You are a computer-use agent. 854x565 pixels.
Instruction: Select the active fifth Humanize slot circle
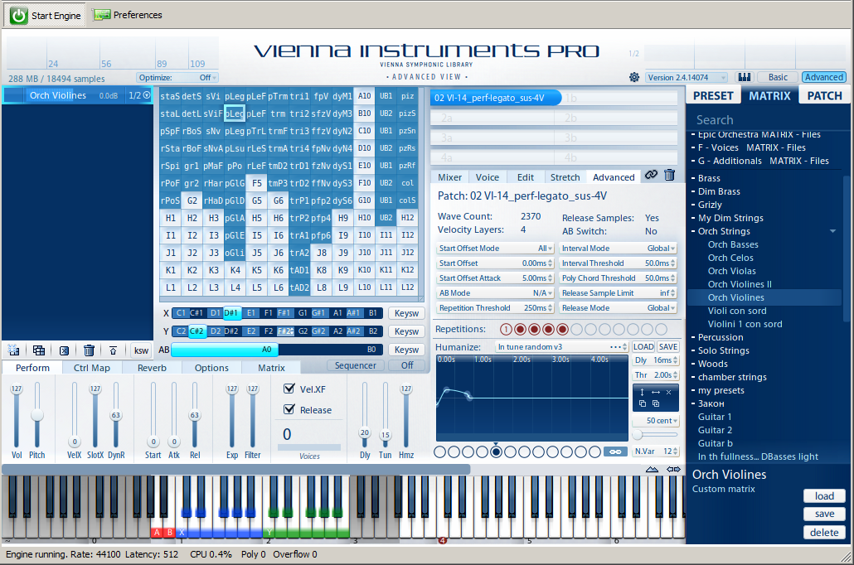(496, 452)
